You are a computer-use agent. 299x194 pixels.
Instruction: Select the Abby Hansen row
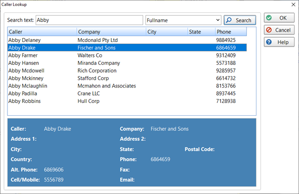(x=127, y=63)
